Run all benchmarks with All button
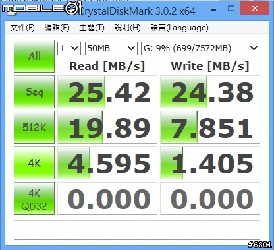 [x=34, y=56]
